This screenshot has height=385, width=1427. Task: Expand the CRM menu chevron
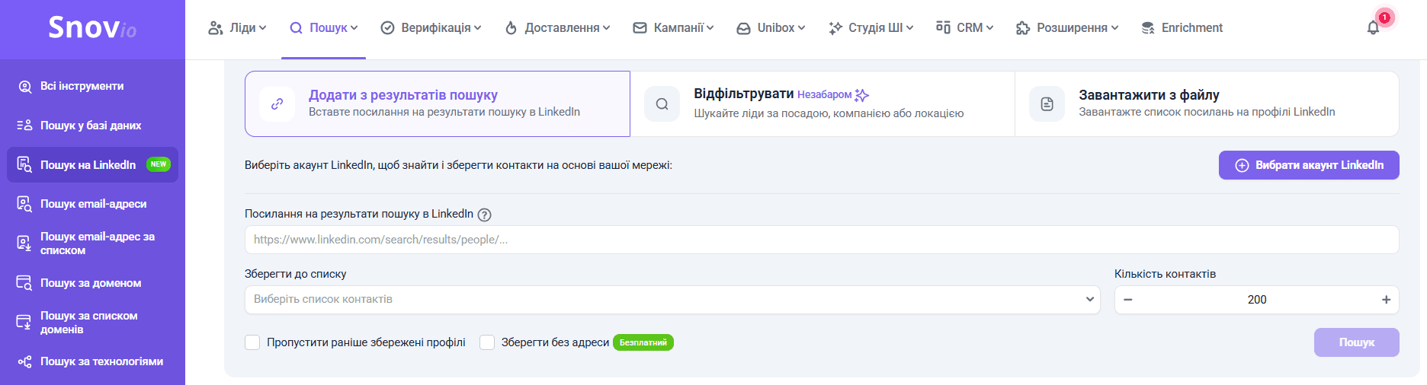coord(990,28)
